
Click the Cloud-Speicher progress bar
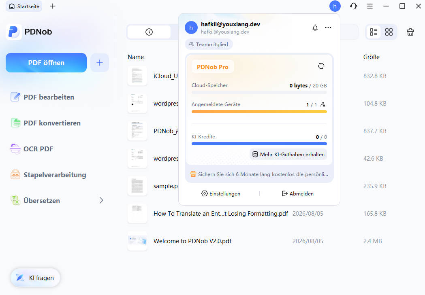[x=259, y=92]
